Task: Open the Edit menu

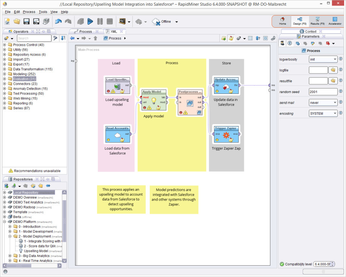Action: tap(17, 12)
